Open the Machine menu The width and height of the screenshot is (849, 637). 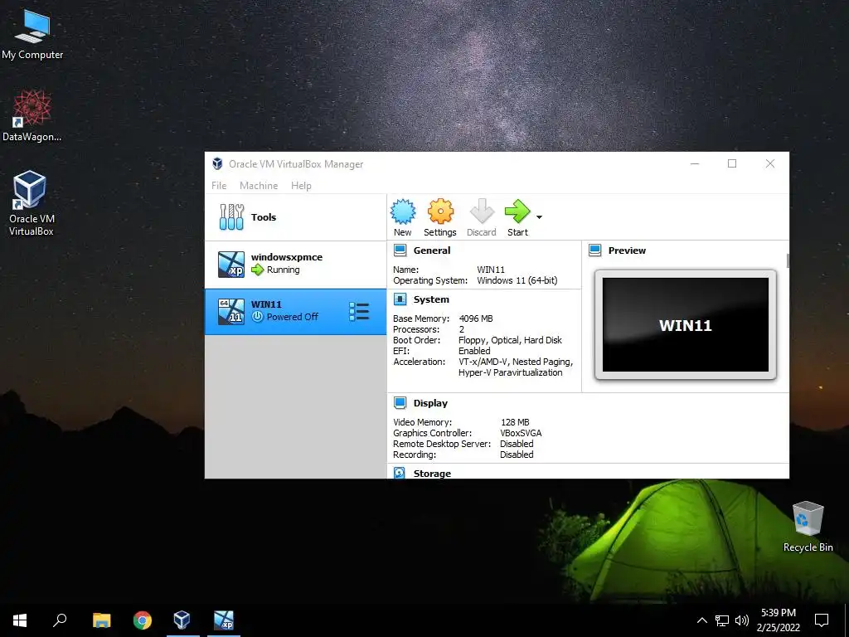[x=259, y=185]
